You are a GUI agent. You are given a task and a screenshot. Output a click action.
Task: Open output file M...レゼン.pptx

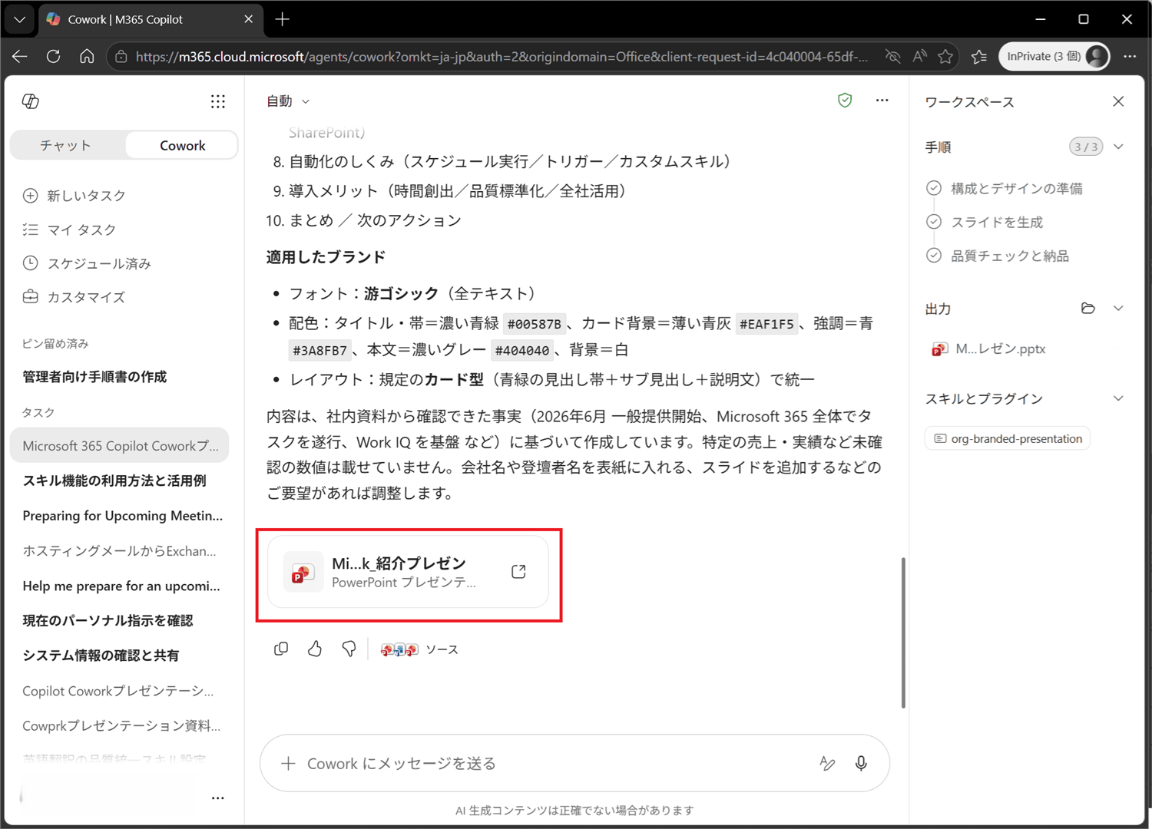click(x=988, y=349)
